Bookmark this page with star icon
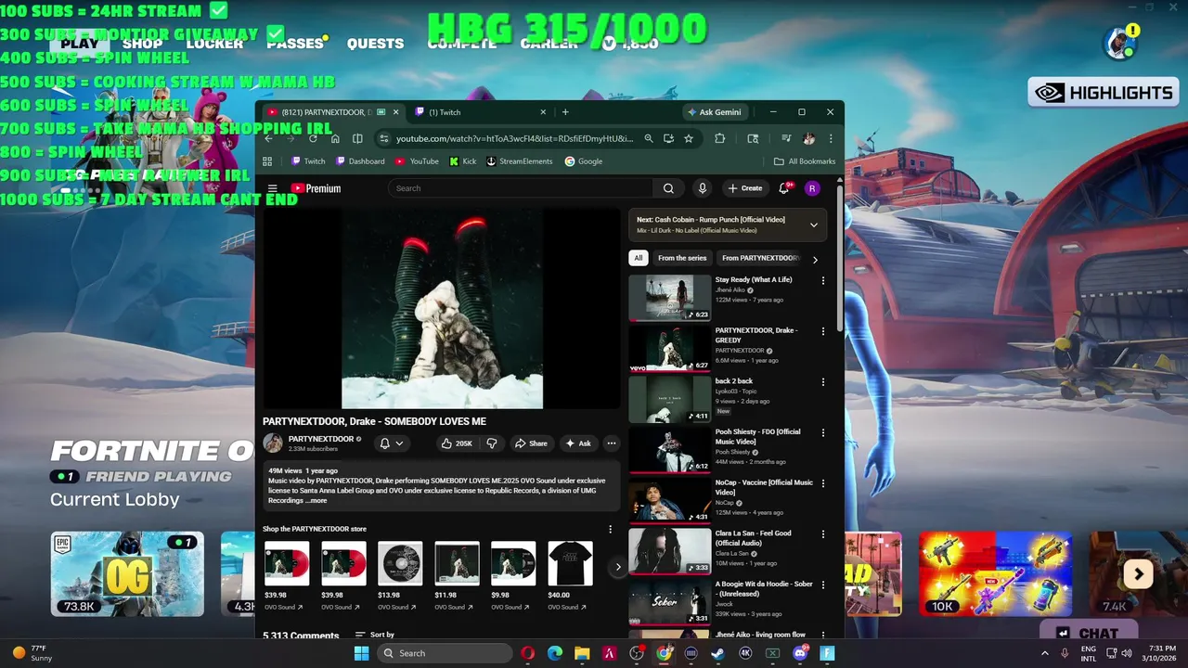Screen dimensions: 1188x668 (x=689, y=138)
